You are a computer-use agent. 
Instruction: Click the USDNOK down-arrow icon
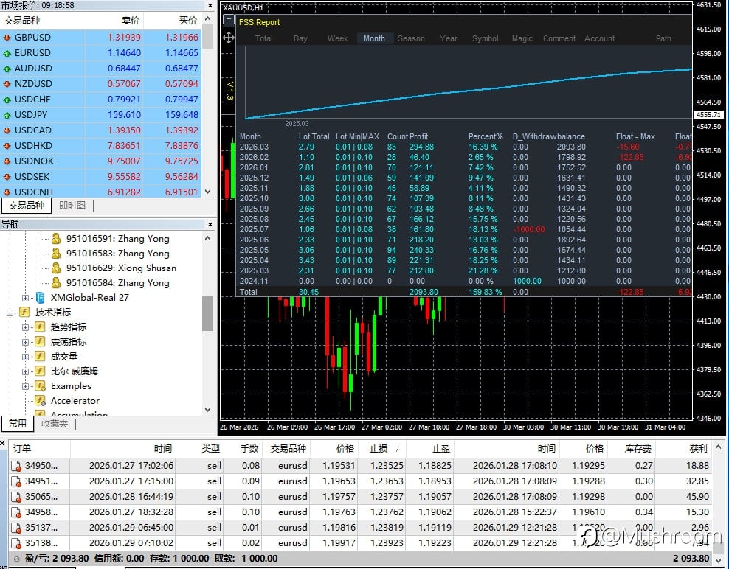click(x=7, y=161)
